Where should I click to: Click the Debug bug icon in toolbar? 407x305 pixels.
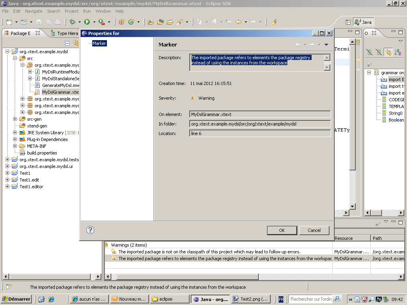72,22
